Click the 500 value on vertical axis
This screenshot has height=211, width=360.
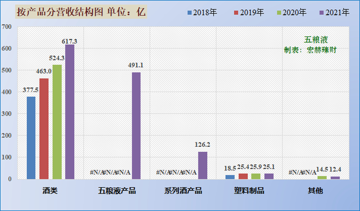coord(6,71)
